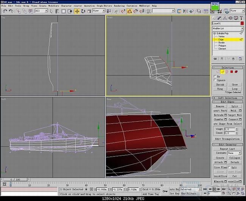Open the Select by Name dialog
Viewport: 246px width, 201px height.
(x=57, y=11)
